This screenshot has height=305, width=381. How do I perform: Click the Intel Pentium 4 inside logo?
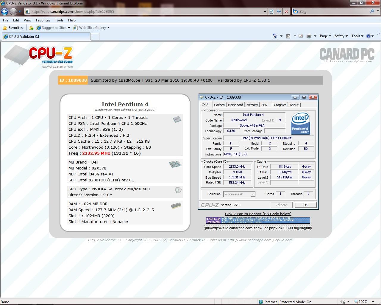pyautogui.click(x=300, y=123)
